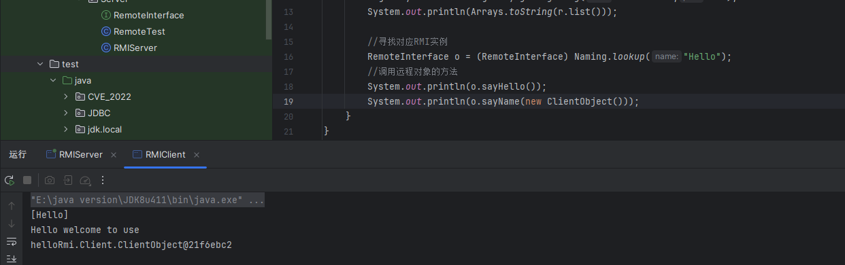Image resolution: width=845 pixels, height=265 pixels.
Task: Click the 运行 tool window label
Action: click(x=18, y=154)
